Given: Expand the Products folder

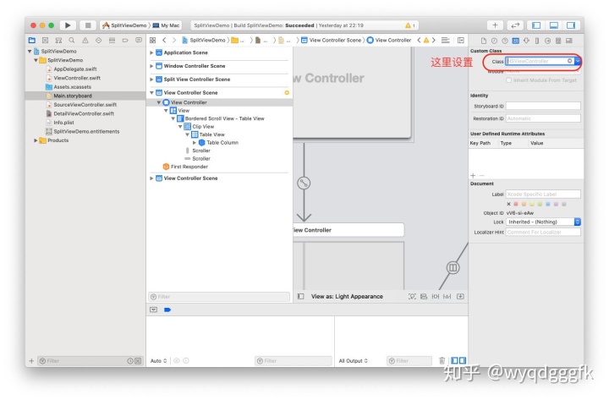Looking at the screenshot, I should (36, 140).
